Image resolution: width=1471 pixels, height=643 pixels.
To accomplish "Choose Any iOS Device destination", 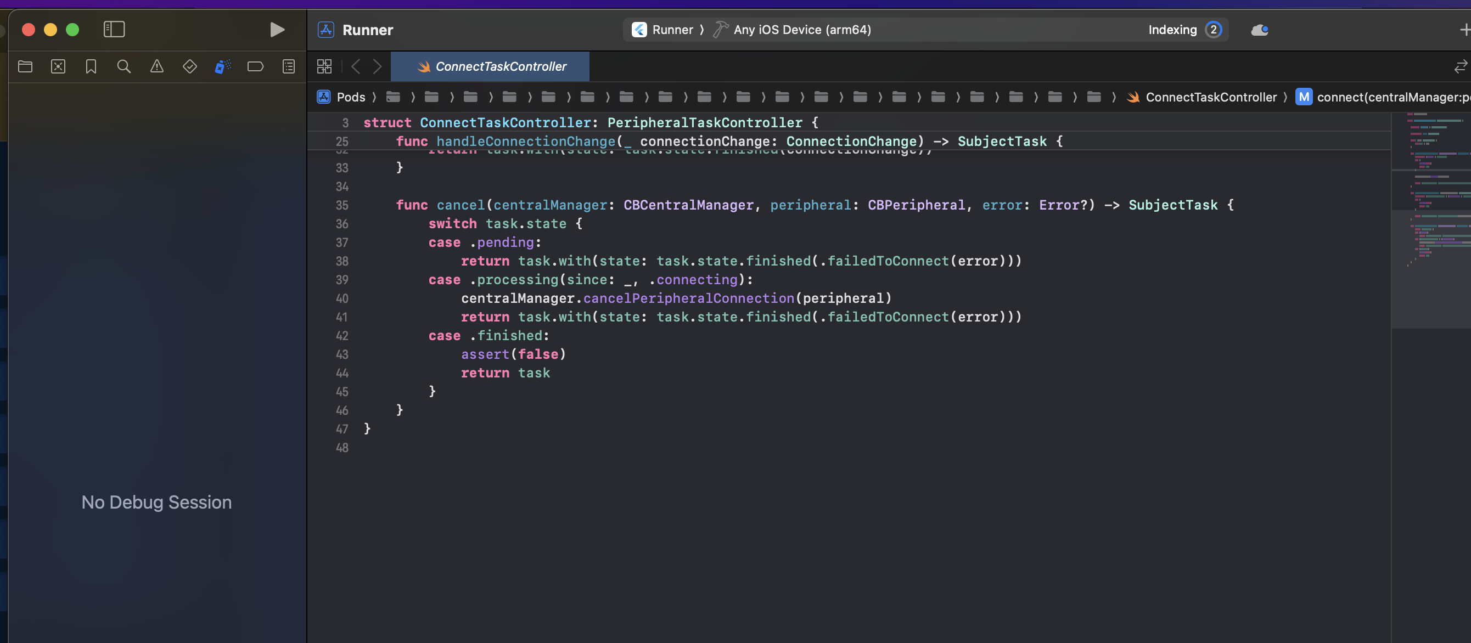I will [801, 30].
